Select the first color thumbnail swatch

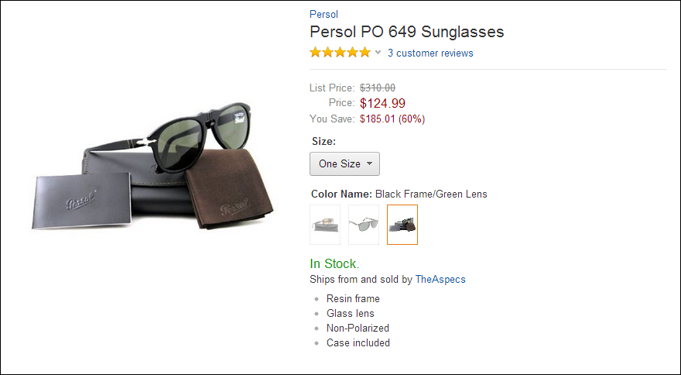[x=325, y=225]
